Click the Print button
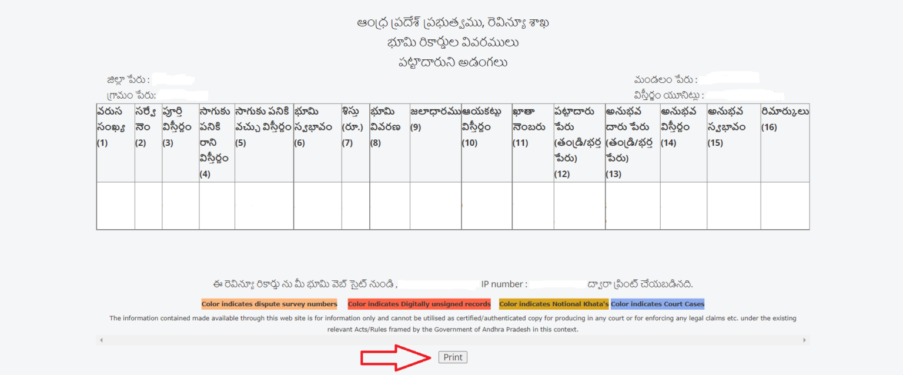 (x=452, y=357)
